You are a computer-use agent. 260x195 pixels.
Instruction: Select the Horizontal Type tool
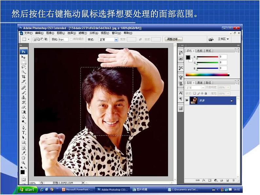(x=24, y=133)
